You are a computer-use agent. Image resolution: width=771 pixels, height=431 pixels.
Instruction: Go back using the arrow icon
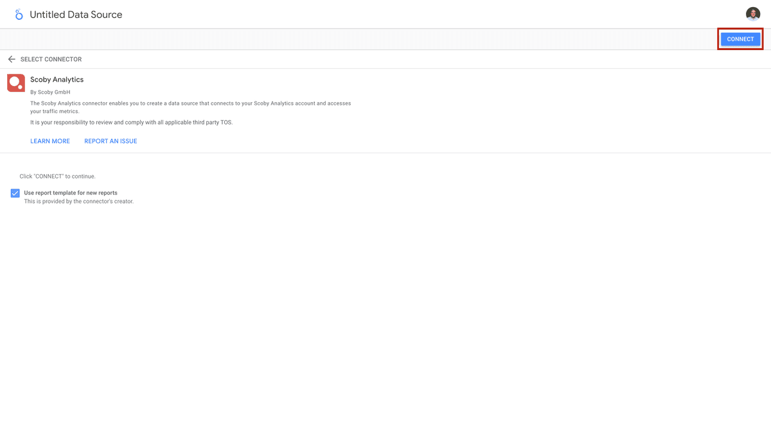(12, 59)
